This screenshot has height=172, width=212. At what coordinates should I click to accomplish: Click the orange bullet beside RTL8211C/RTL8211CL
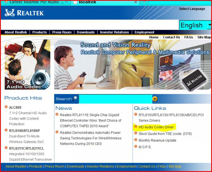(6, 148)
